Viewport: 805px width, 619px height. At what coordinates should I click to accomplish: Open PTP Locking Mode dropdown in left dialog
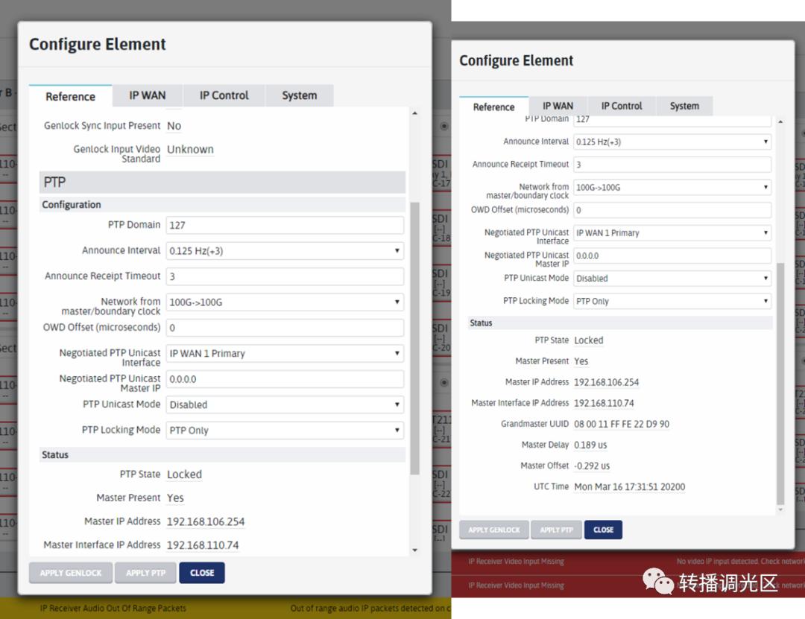pyautogui.click(x=285, y=431)
